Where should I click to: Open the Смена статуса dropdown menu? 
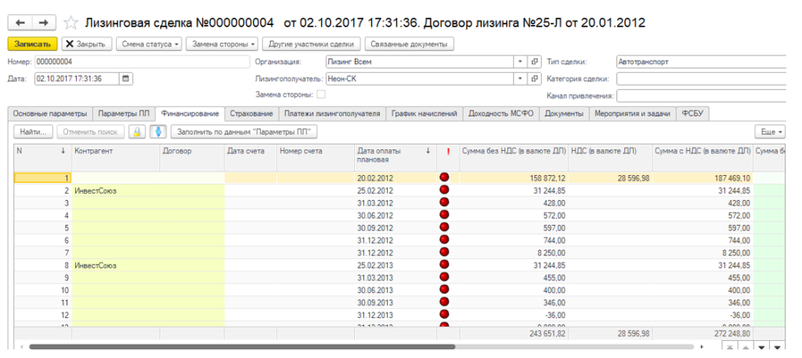tap(150, 44)
